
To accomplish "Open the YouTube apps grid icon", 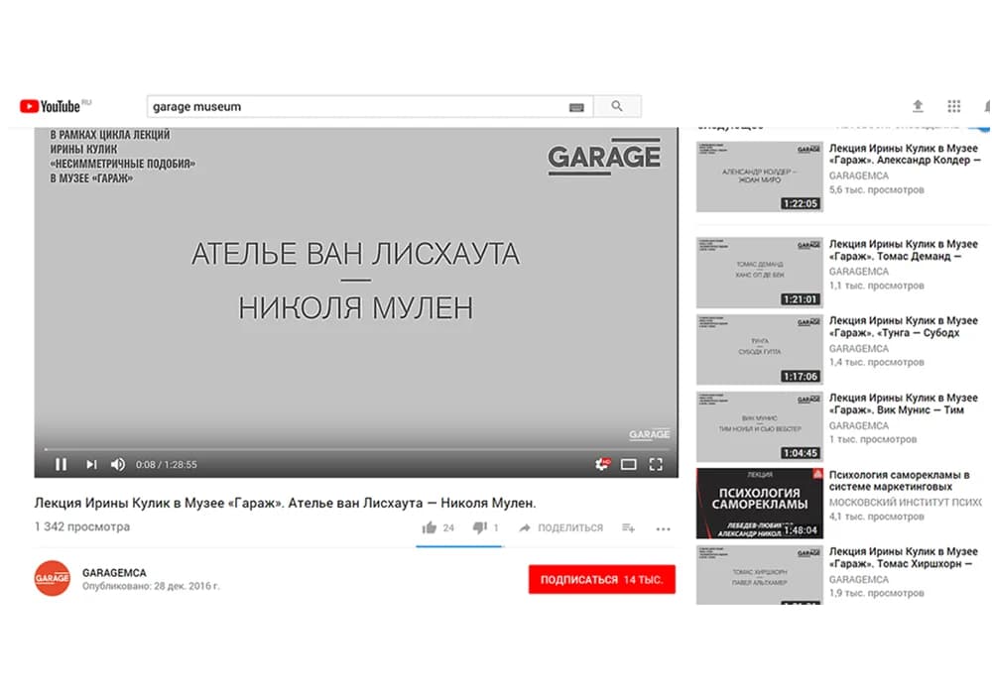I will click(x=954, y=106).
